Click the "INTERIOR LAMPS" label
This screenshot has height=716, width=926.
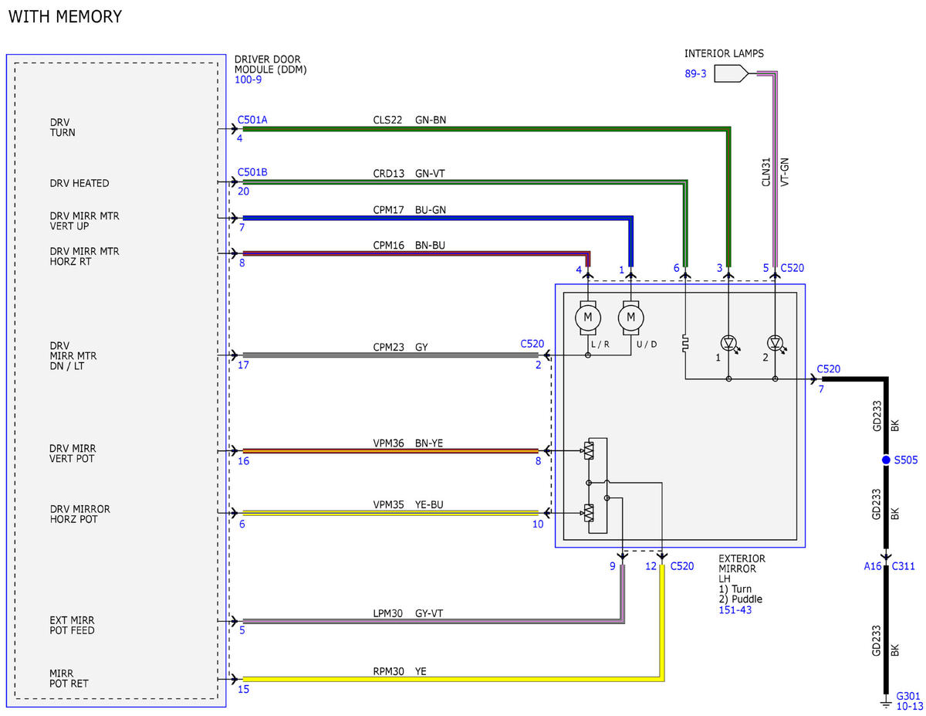(x=725, y=53)
